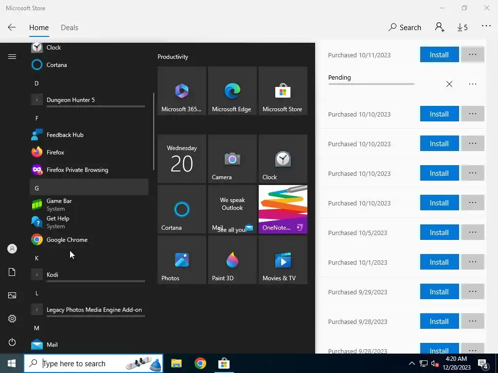Screen dimensions: 498x373
Task: Jump to letter G in app list
Action: 89,187
